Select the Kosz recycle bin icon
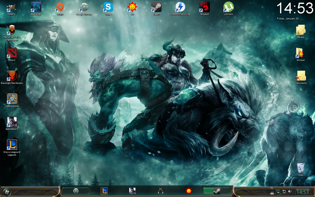The image size is (315, 197). click(301, 170)
